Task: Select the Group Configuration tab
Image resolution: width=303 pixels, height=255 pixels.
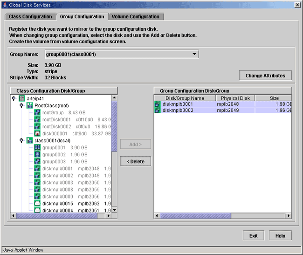Action: [82, 17]
